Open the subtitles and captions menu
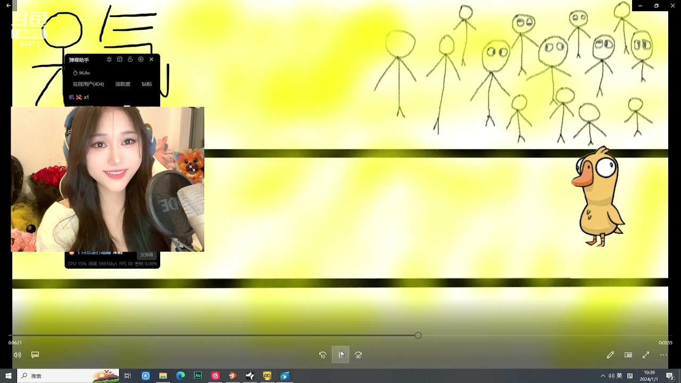 tap(35, 355)
